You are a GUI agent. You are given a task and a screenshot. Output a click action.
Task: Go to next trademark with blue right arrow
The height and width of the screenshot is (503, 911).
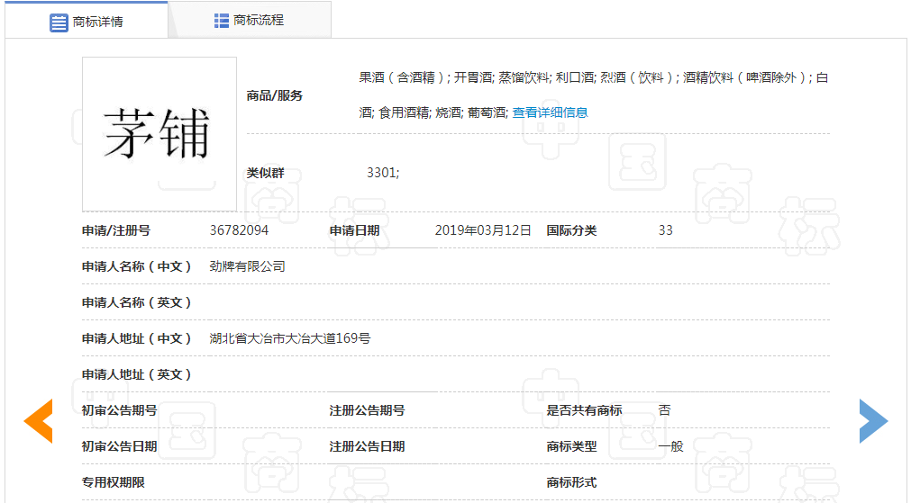pyautogui.click(x=872, y=420)
